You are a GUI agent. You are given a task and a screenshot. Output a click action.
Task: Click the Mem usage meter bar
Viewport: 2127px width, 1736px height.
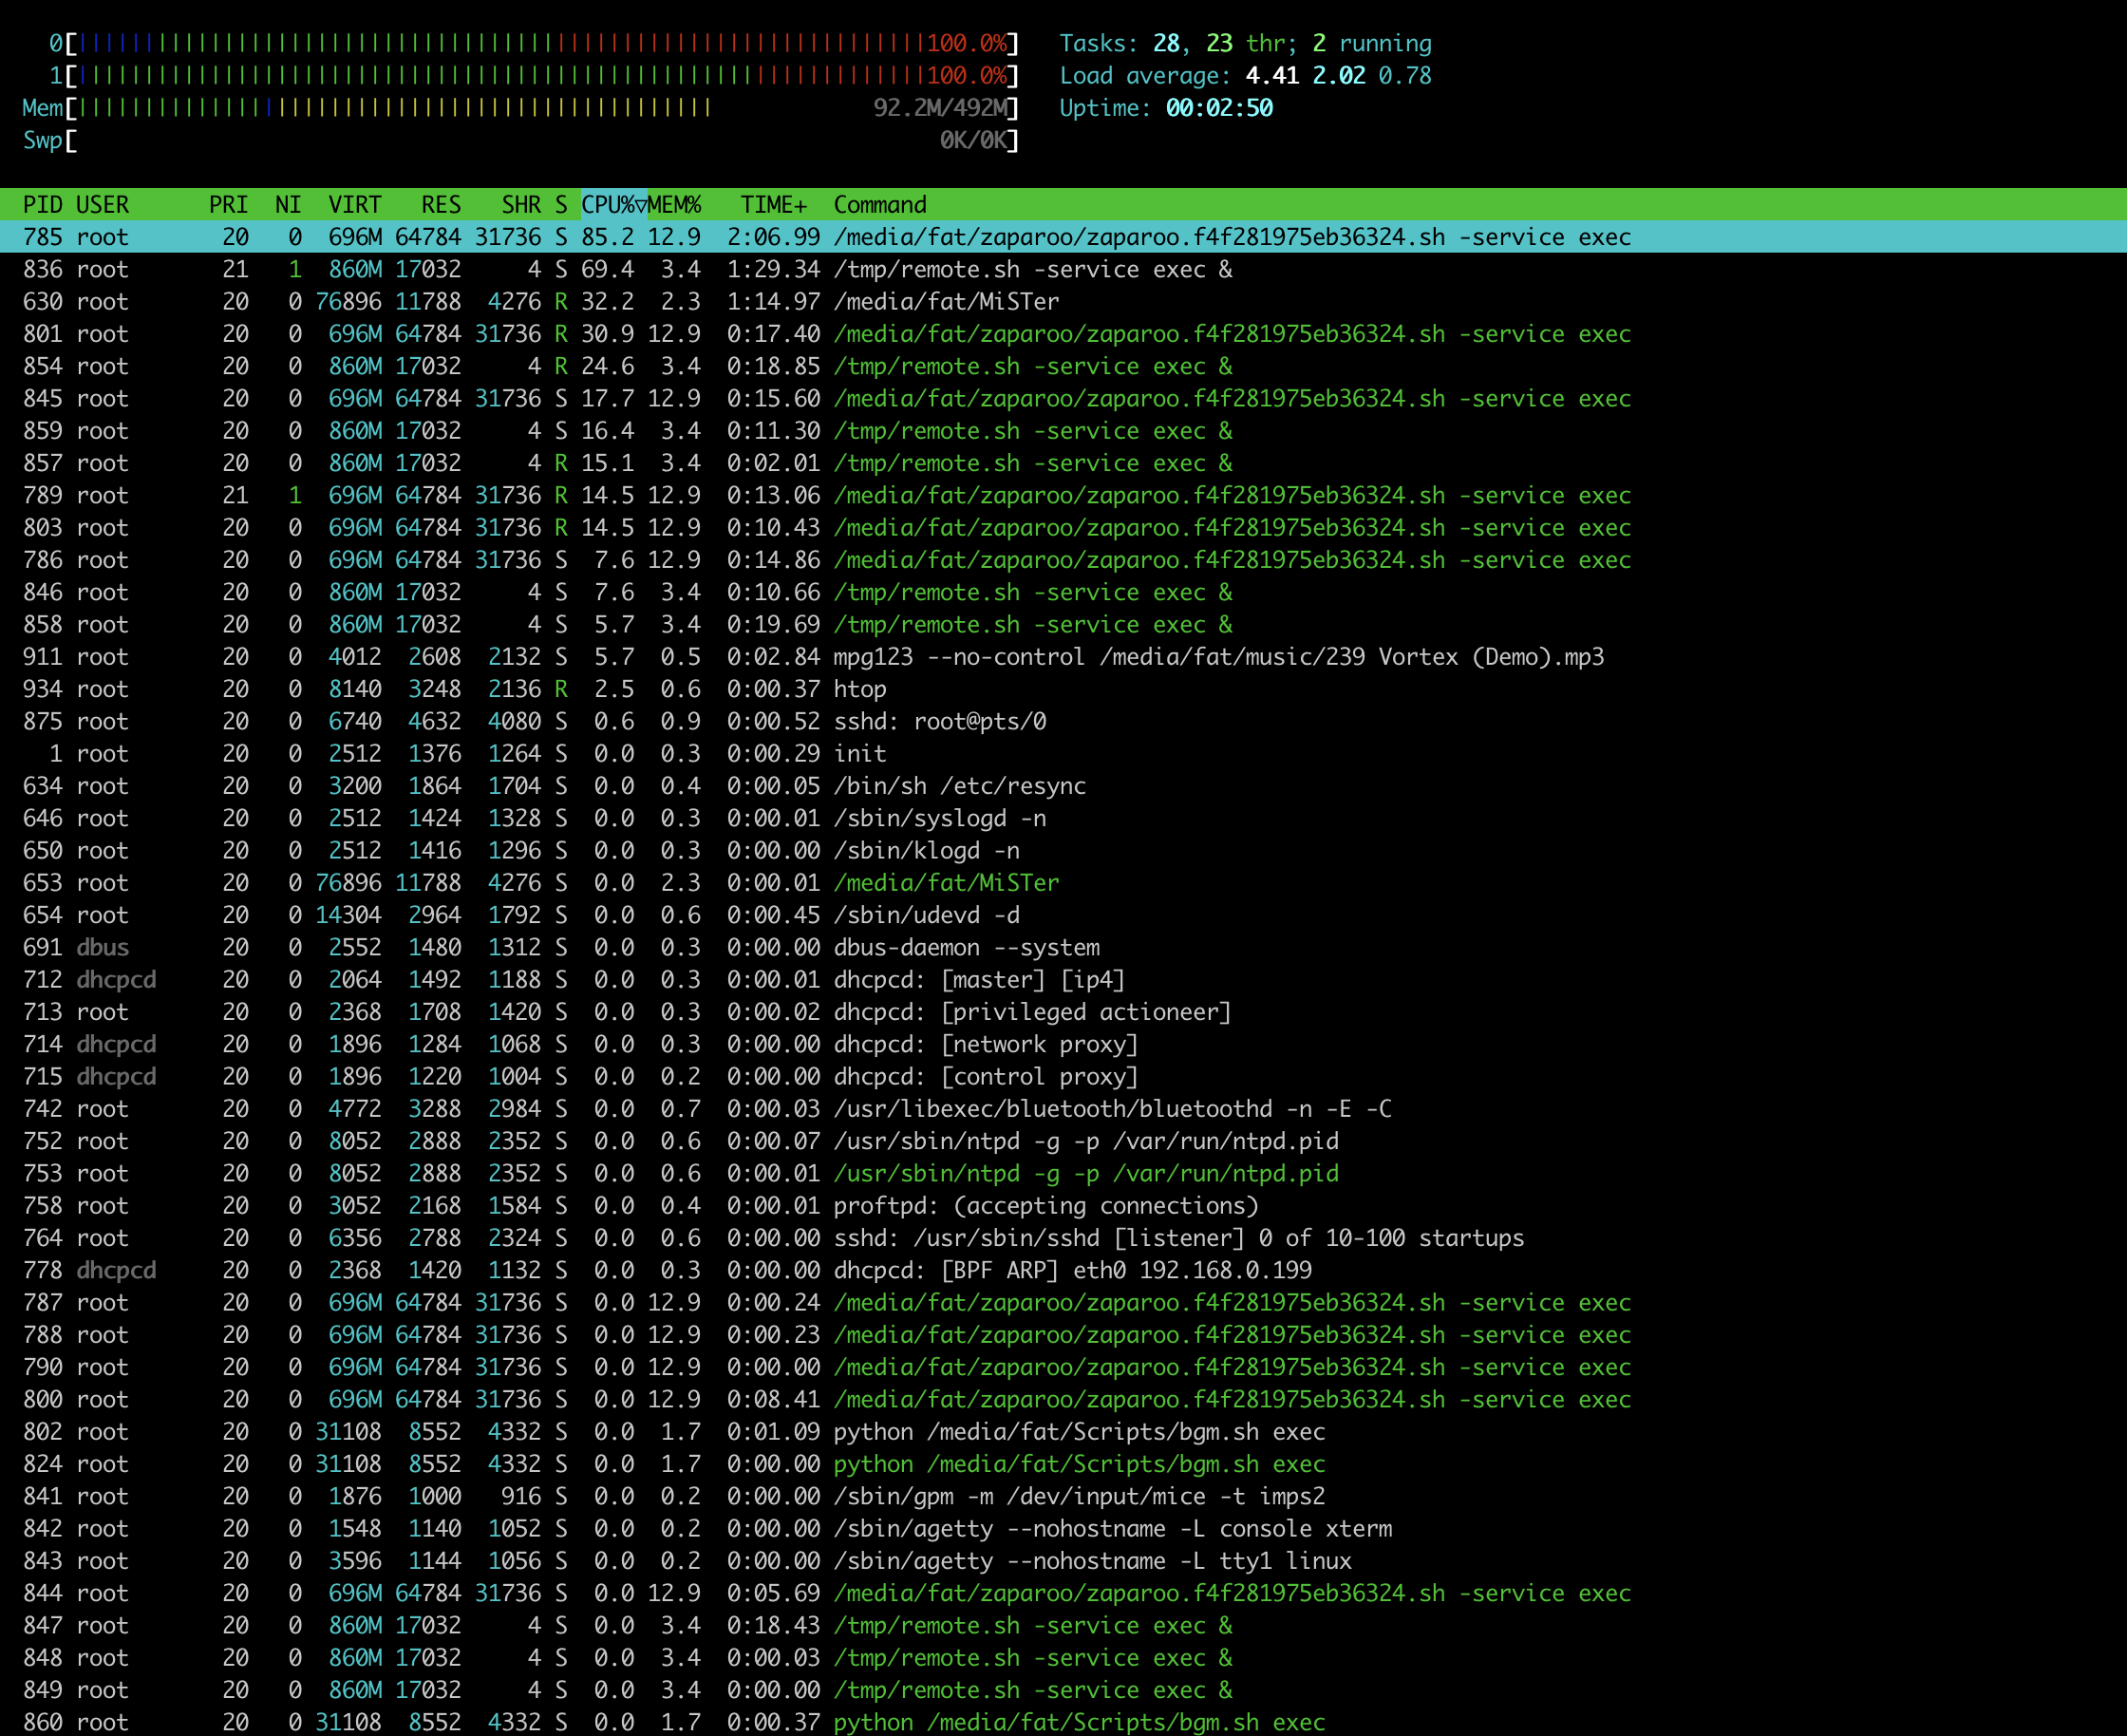[x=521, y=108]
